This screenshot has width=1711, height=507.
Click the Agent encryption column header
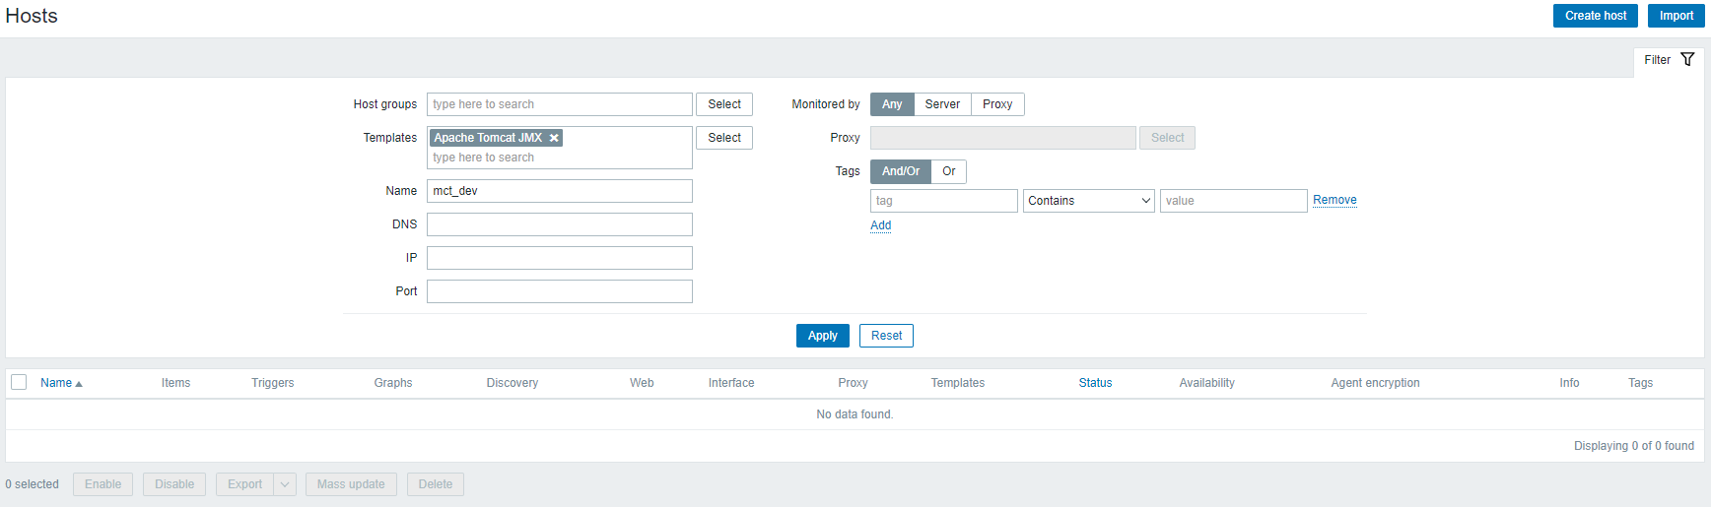[x=1376, y=383]
